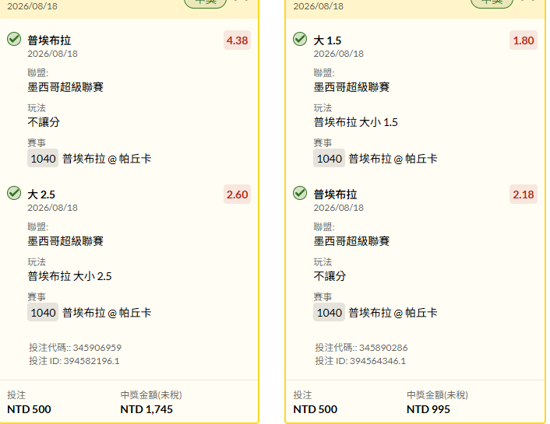550x424 pixels.
Task: Click the 中獎 status pill on right card
Action: click(x=492, y=2)
